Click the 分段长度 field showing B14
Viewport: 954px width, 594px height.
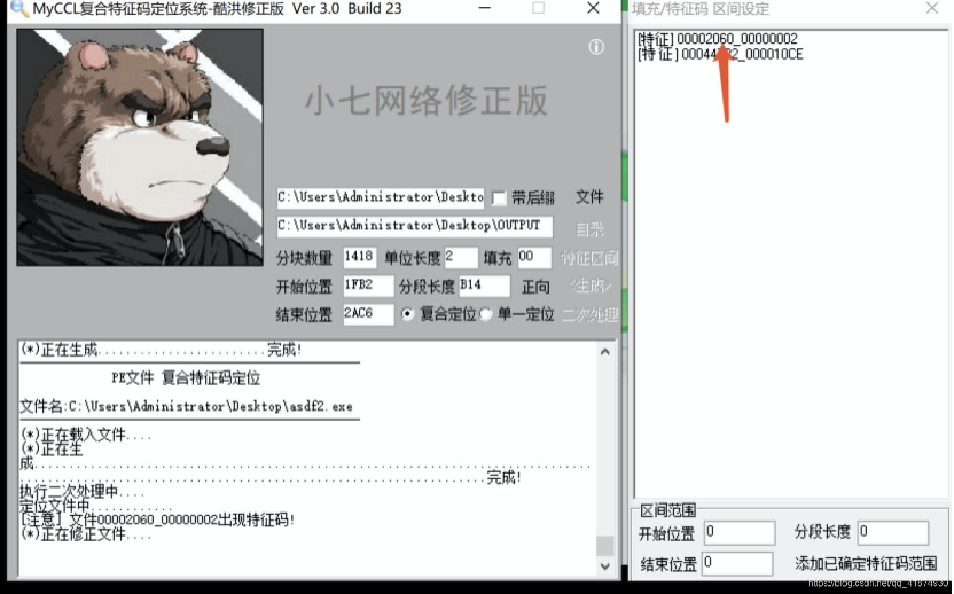[x=484, y=286]
